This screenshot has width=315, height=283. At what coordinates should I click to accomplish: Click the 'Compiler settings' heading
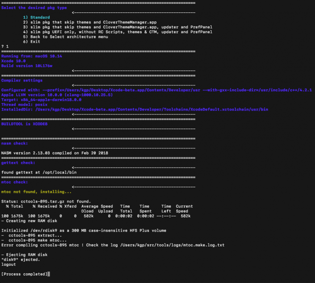[22, 80]
